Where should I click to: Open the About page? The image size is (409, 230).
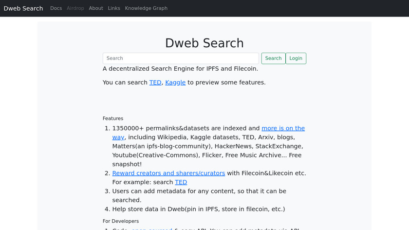point(96,8)
